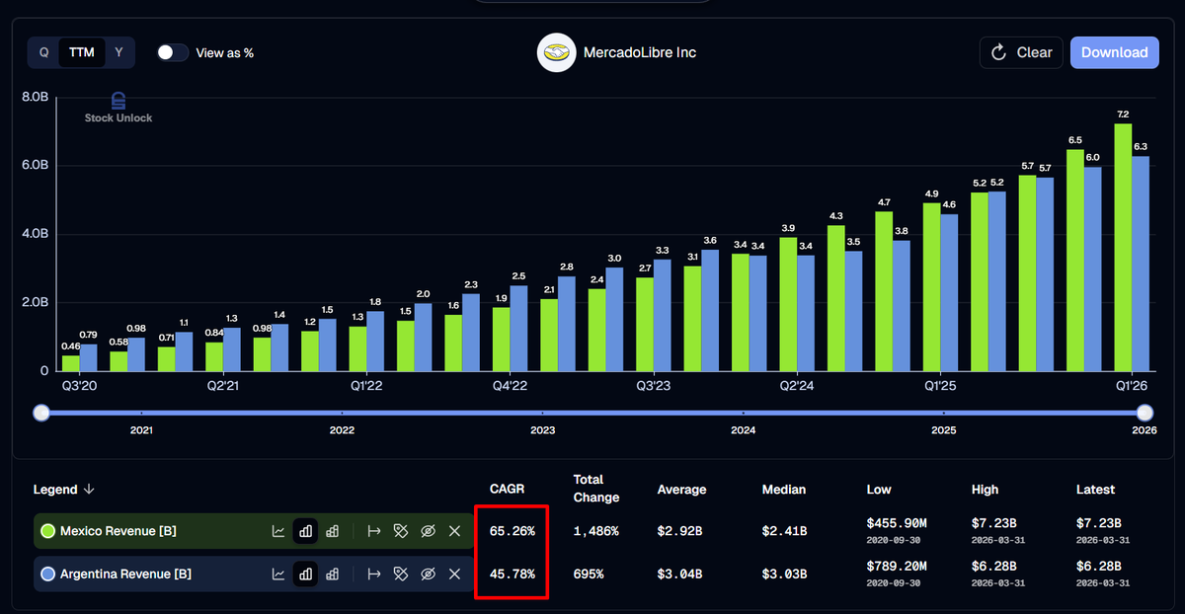1185x614 pixels.
Task: Switch Mexico Revenue to line chart
Action: click(279, 531)
